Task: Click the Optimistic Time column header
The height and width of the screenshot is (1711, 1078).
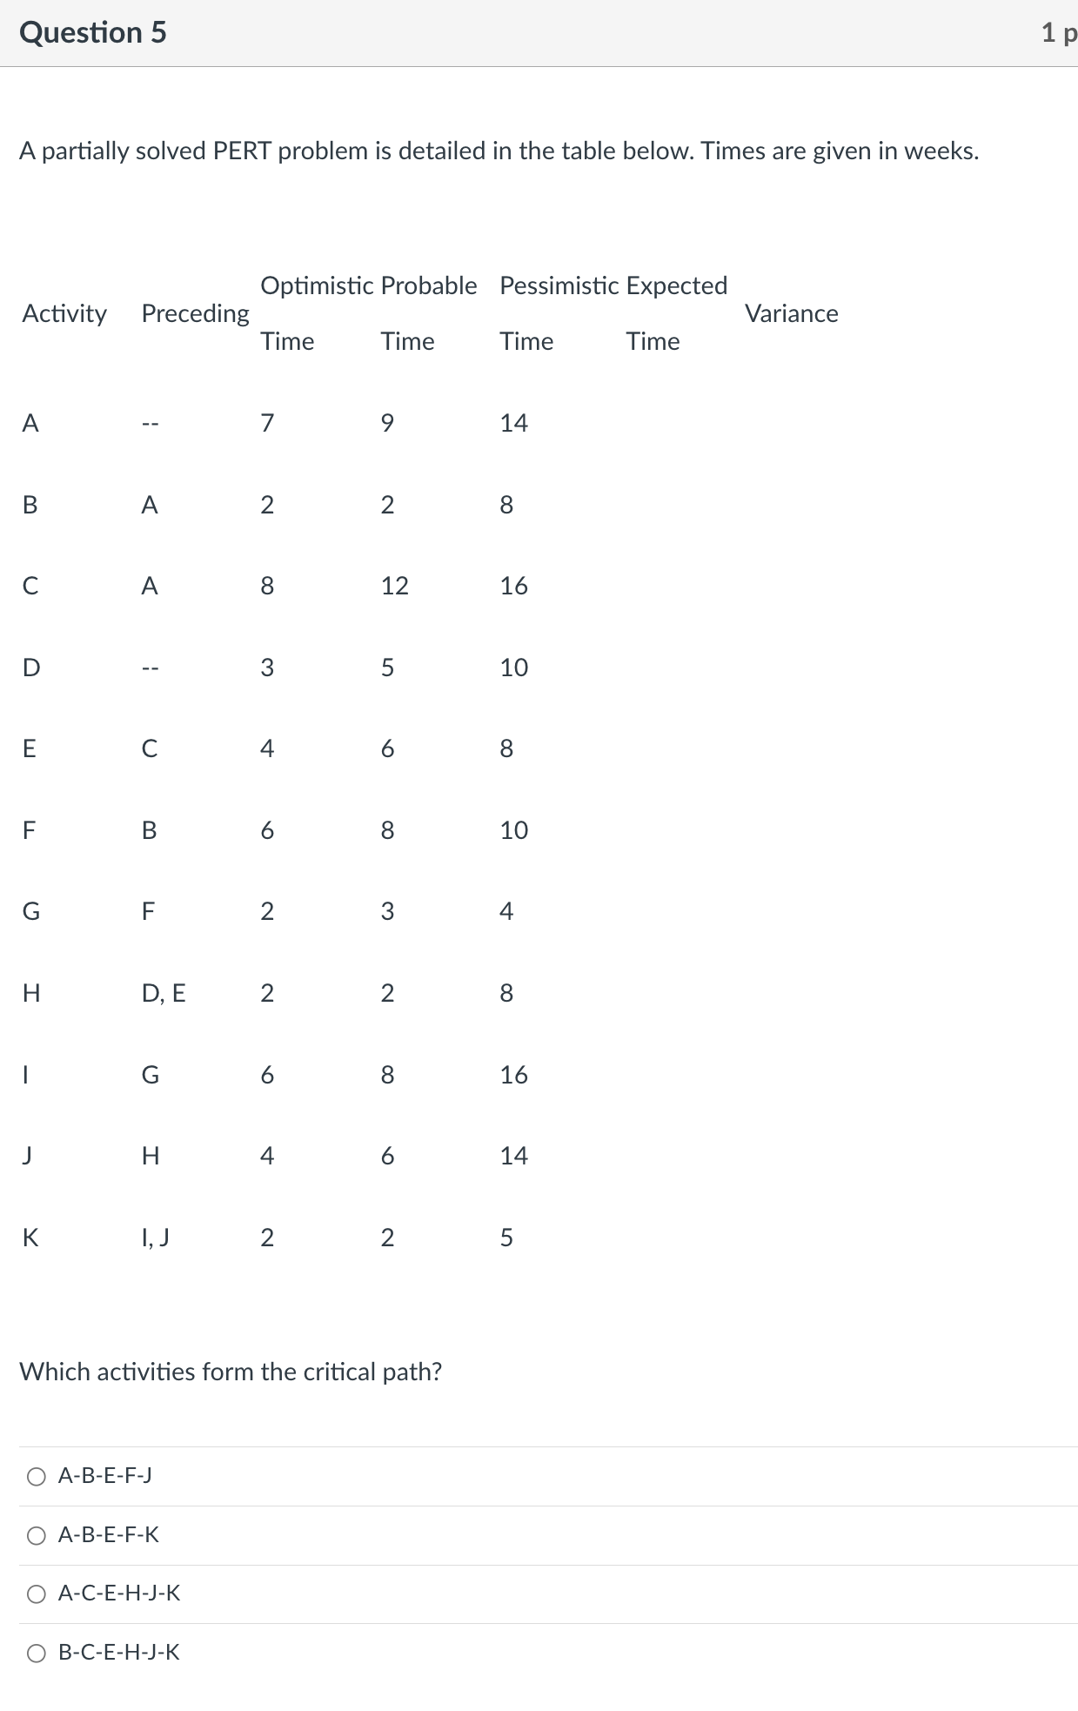Action: click(x=318, y=313)
